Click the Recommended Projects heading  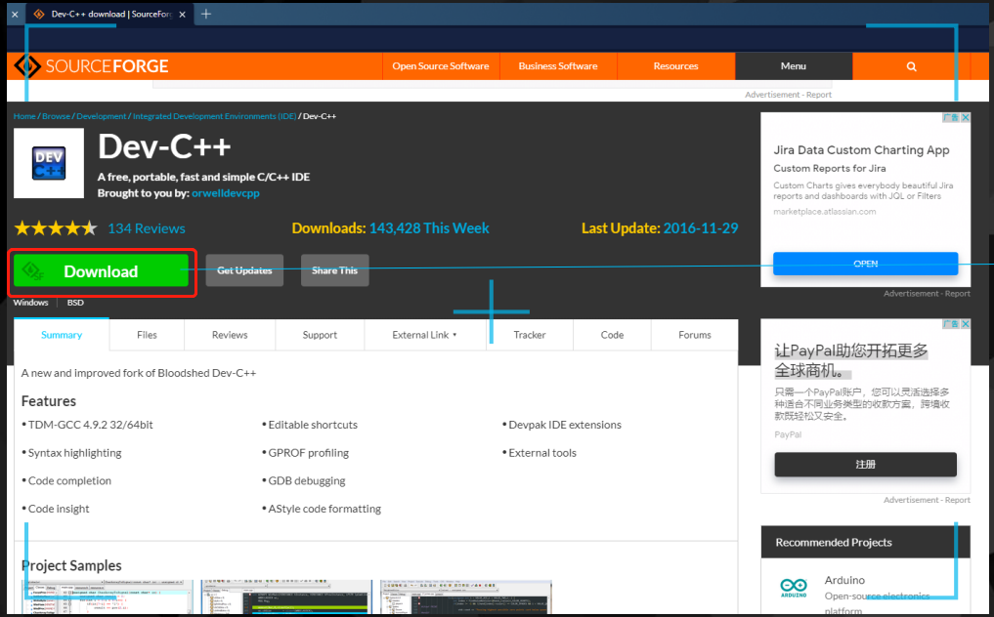pyautogui.click(x=834, y=542)
